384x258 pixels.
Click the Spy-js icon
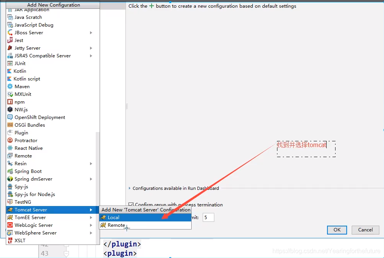[10, 187]
